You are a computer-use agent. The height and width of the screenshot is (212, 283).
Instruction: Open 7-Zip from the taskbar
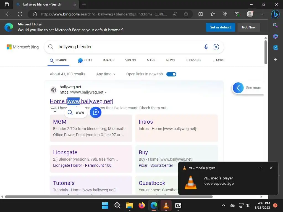click(x=178, y=205)
